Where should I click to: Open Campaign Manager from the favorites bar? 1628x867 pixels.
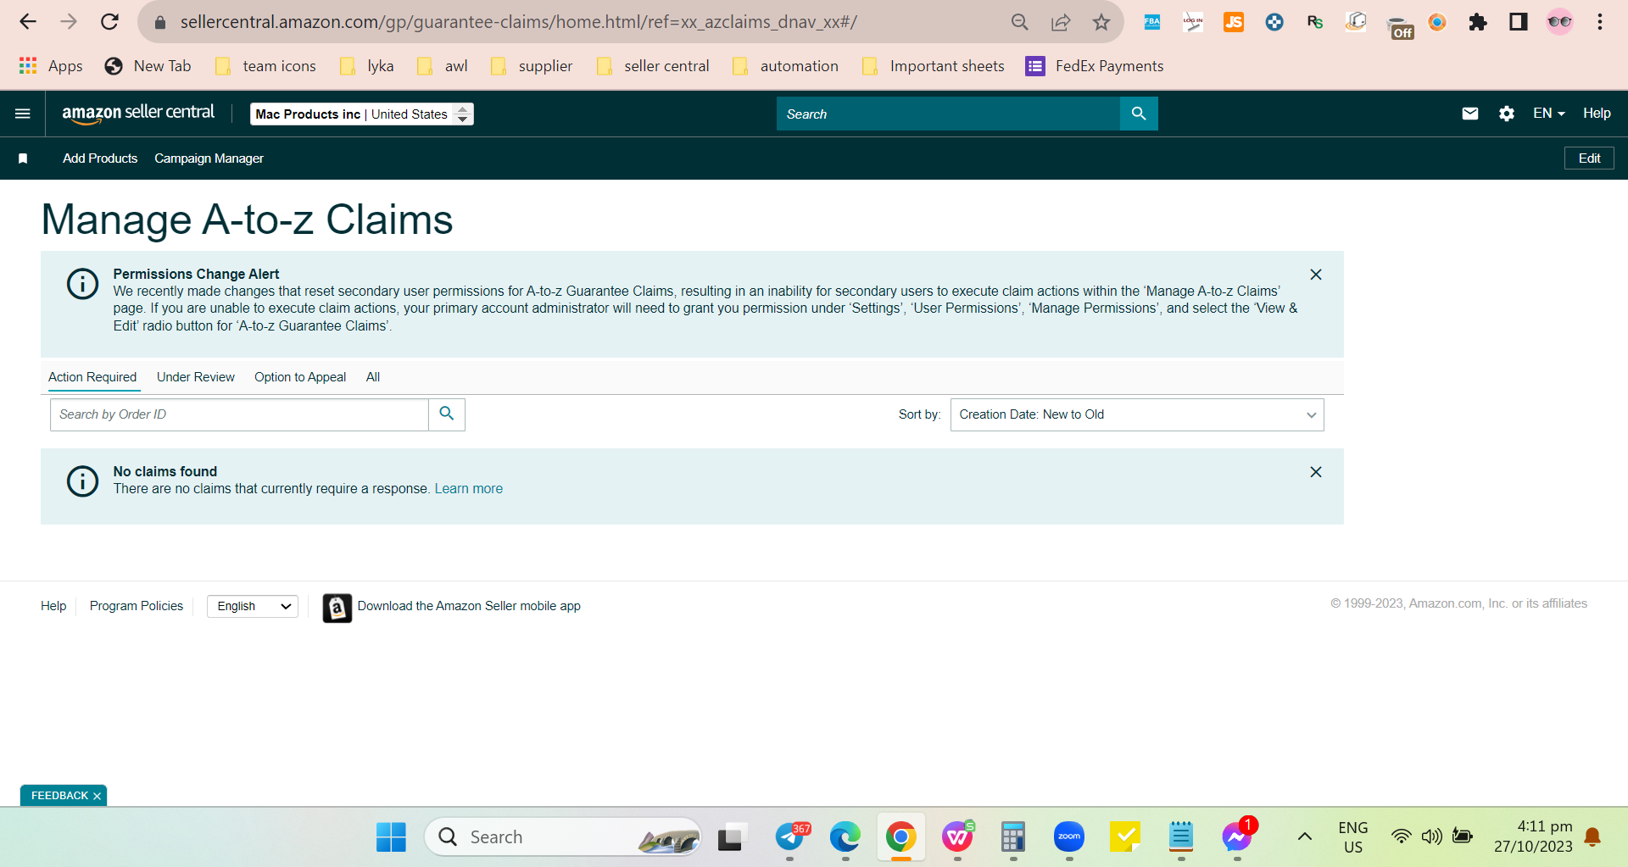point(209,158)
